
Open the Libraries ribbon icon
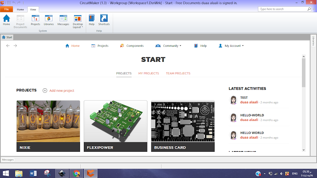(49, 20)
